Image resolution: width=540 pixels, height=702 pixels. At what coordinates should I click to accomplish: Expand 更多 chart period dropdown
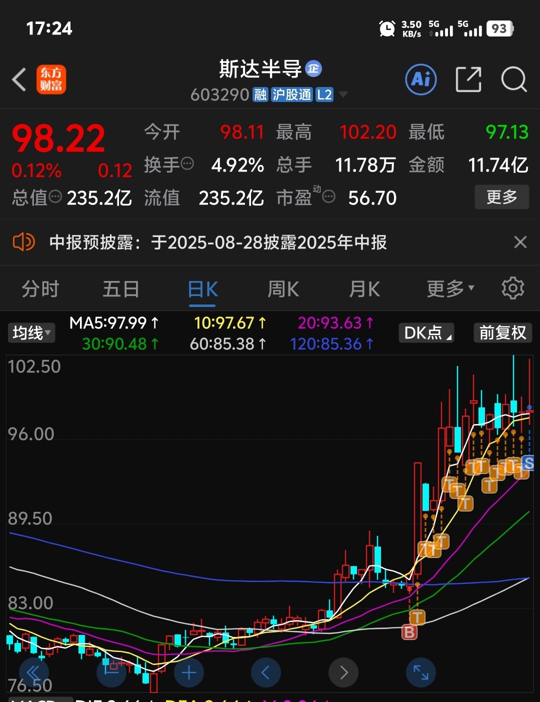click(x=450, y=289)
